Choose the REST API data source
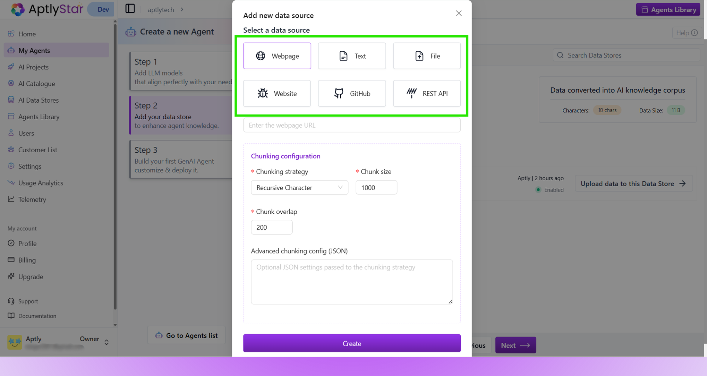707x376 pixels. [x=427, y=93]
